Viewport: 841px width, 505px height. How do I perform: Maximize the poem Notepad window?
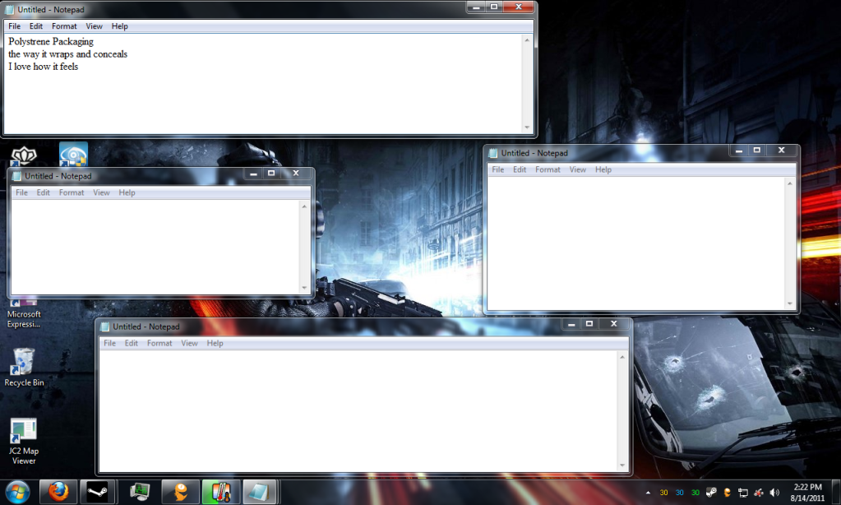coord(494,7)
